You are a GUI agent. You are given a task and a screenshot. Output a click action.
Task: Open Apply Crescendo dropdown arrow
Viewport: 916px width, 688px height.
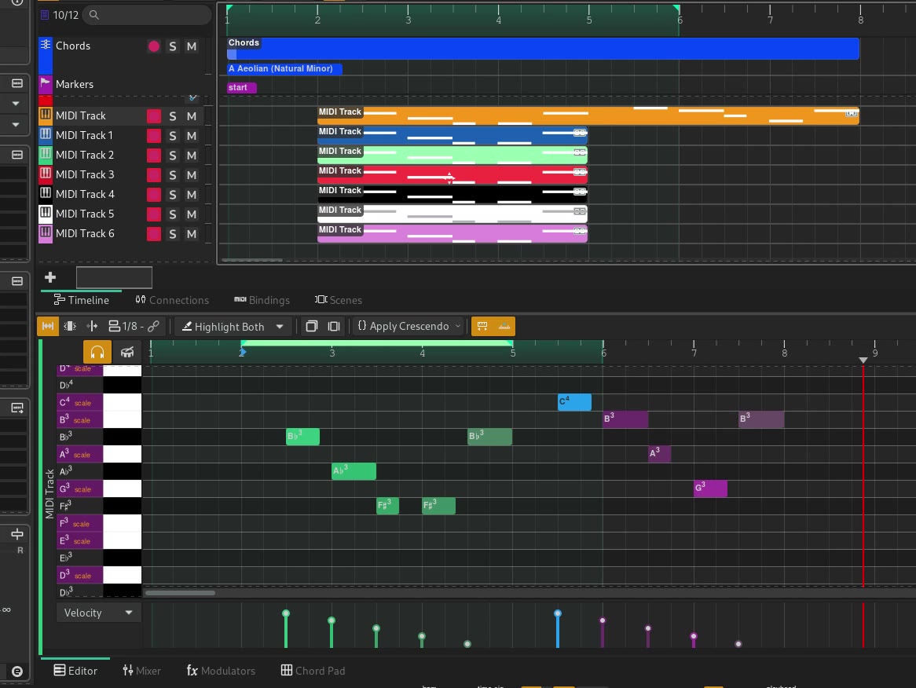coord(458,326)
